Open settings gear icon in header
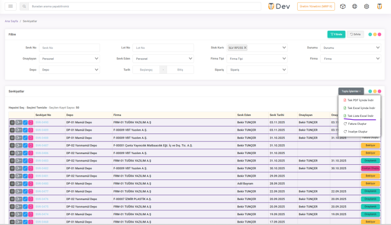 pos(367,6)
